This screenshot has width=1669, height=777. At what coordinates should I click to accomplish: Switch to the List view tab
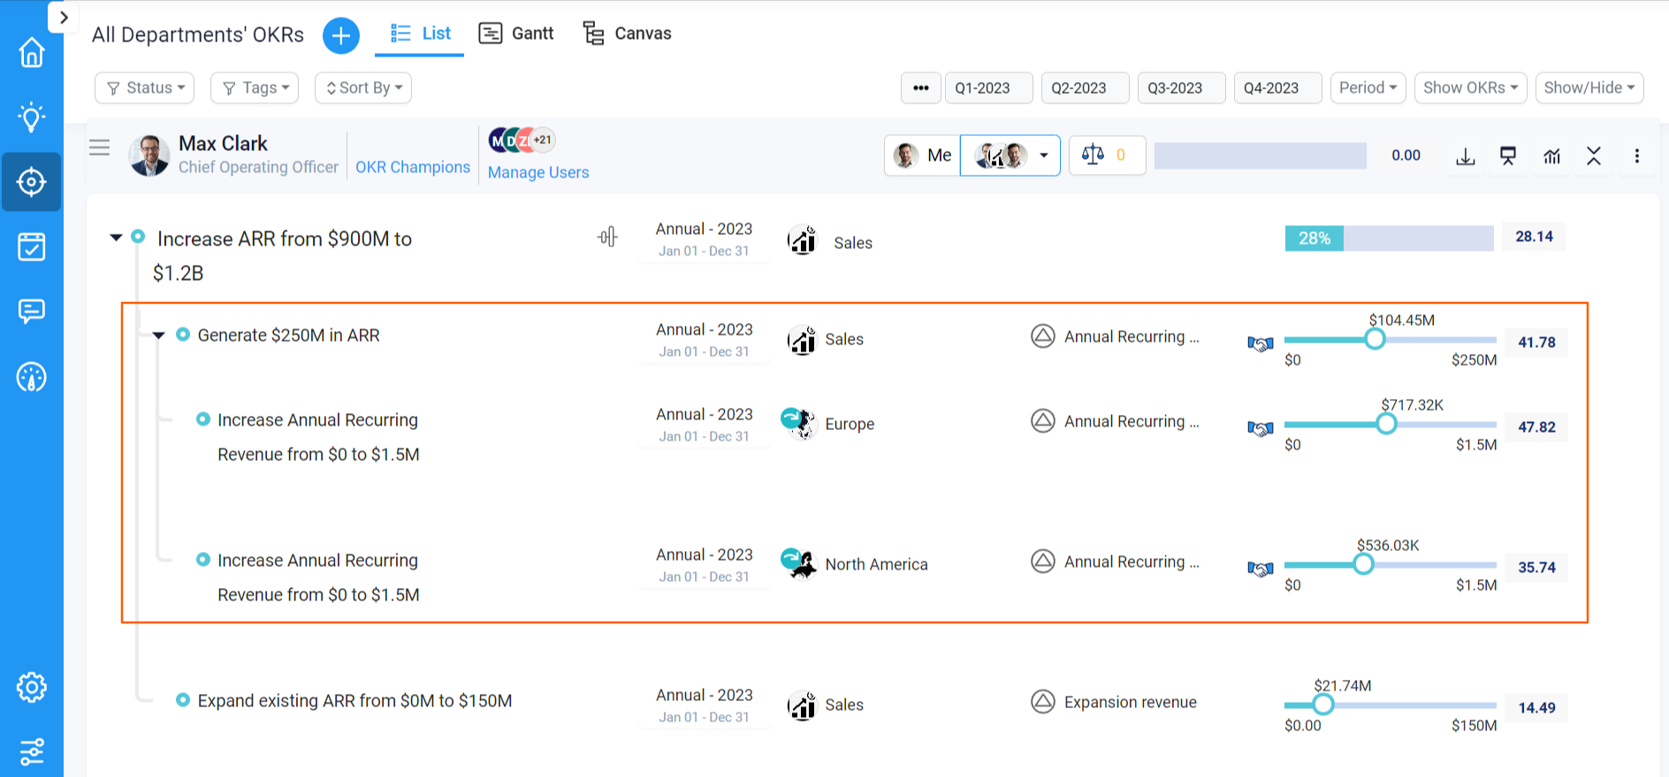pyautogui.click(x=420, y=34)
